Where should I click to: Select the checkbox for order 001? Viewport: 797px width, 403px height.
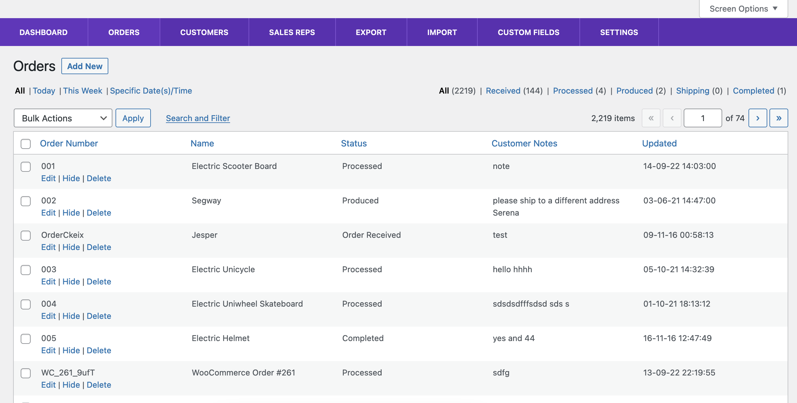point(26,166)
